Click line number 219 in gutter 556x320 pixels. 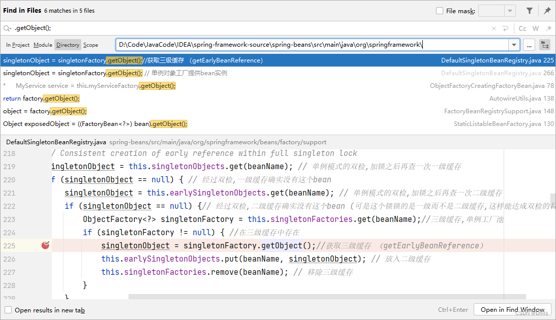click(x=10, y=167)
